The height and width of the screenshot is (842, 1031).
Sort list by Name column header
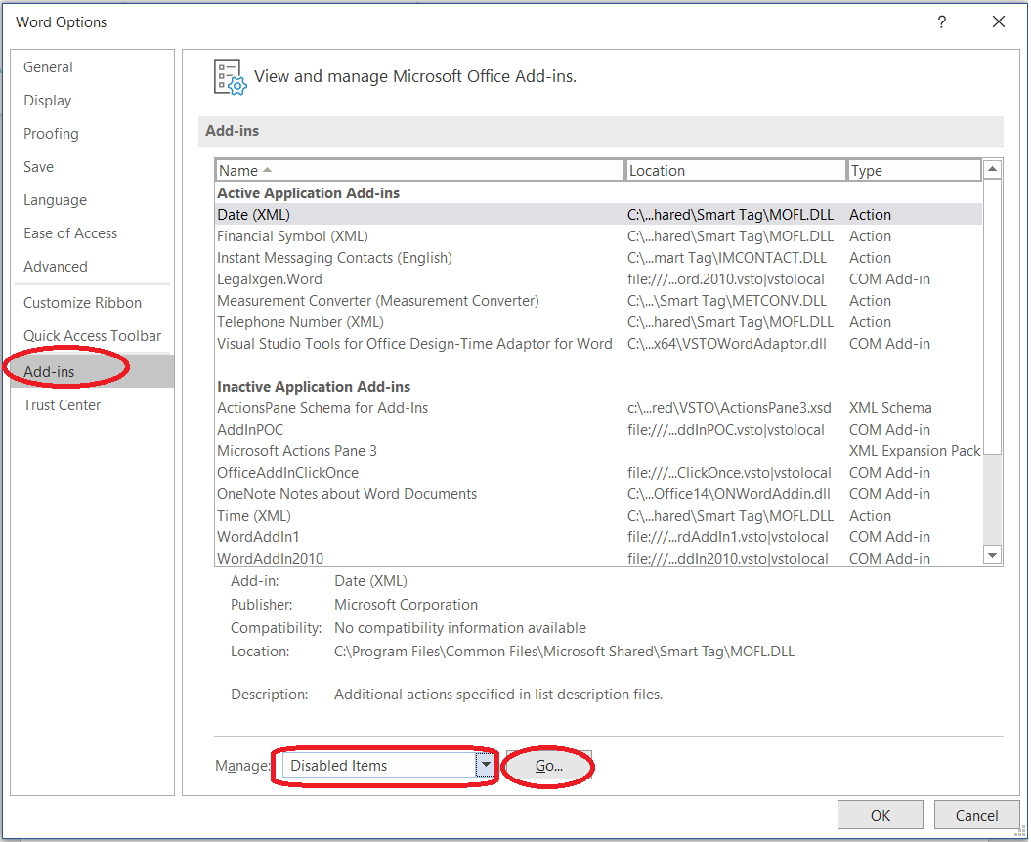(419, 170)
